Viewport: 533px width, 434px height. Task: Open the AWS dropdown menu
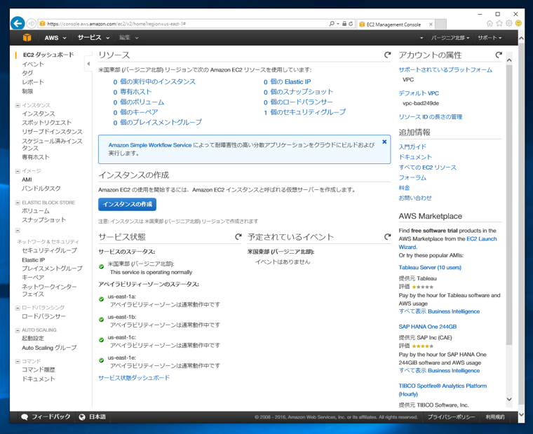[55, 38]
